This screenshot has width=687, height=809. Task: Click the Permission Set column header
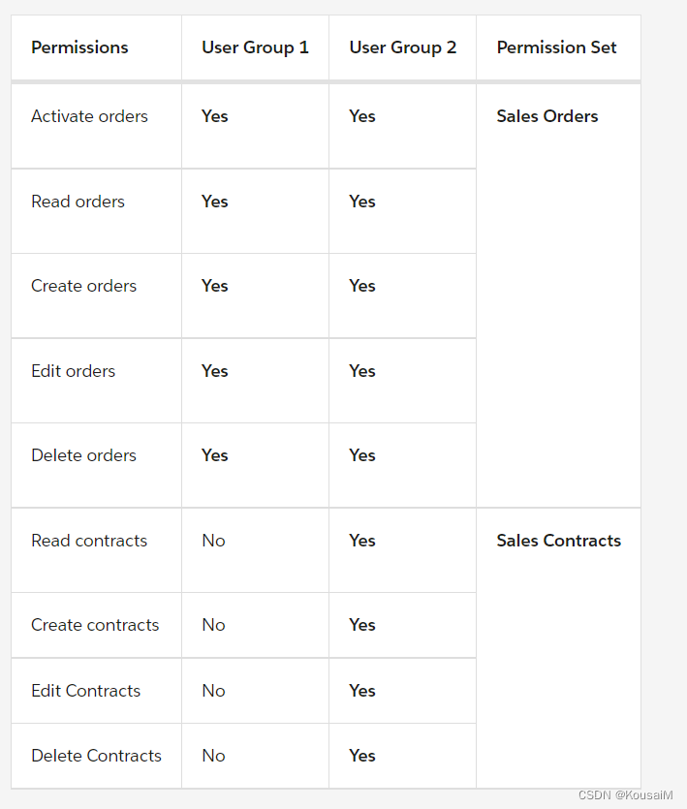(556, 47)
